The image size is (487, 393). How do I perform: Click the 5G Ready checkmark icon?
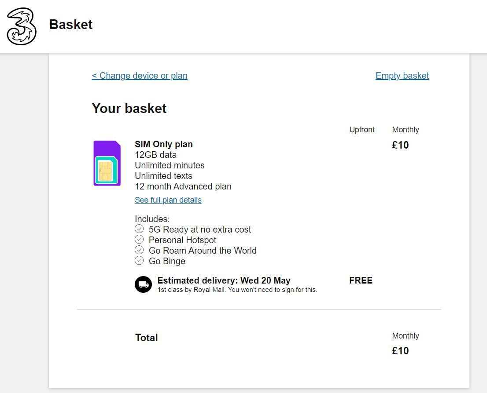click(x=139, y=229)
